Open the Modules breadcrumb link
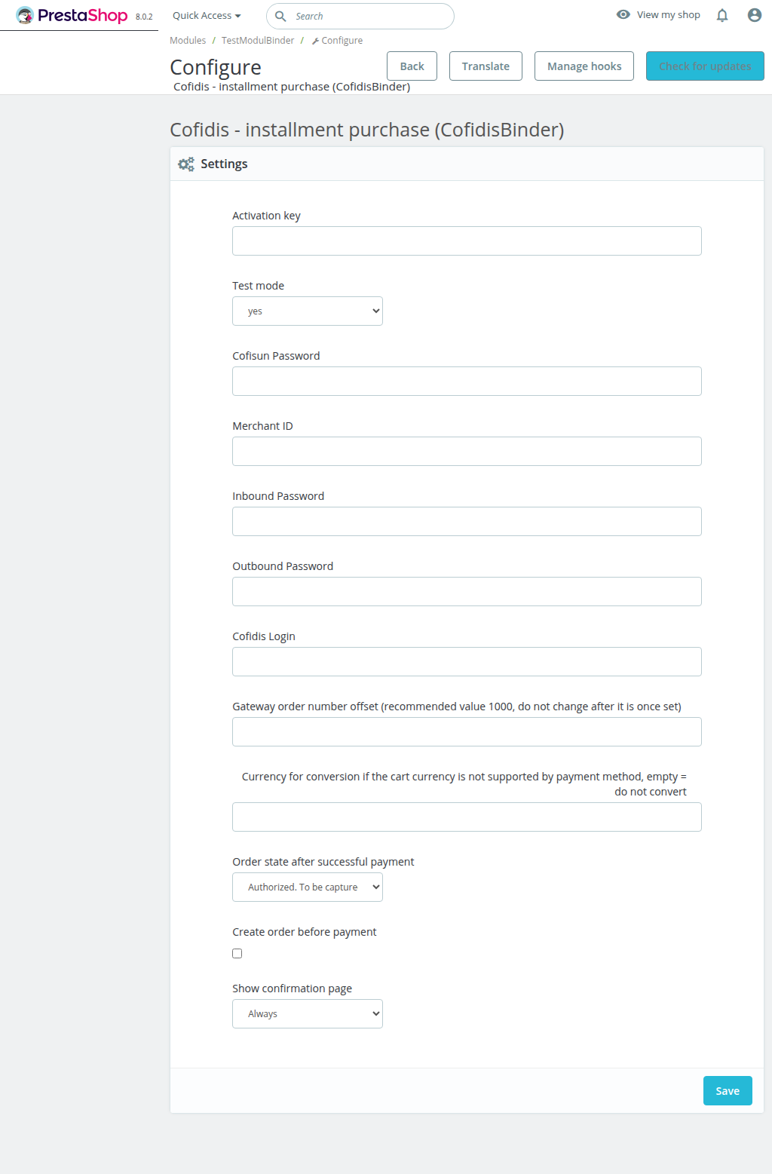The height and width of the screenshot is (1174, 772). point(187,40)
